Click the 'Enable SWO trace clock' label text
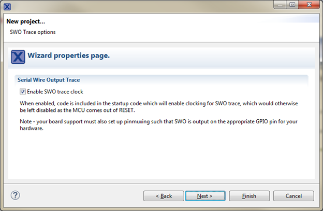The height and width of the screenshot is (211, 323). pyautogui.click(x=55, y=92)
